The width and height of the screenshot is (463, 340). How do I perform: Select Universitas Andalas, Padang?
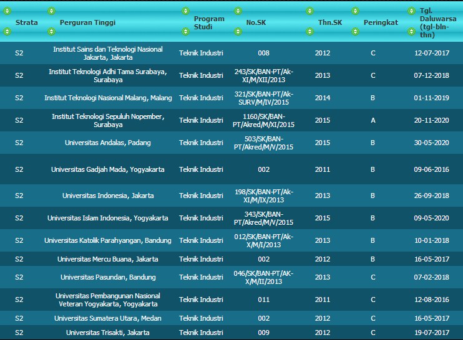[x=108, y=143]
